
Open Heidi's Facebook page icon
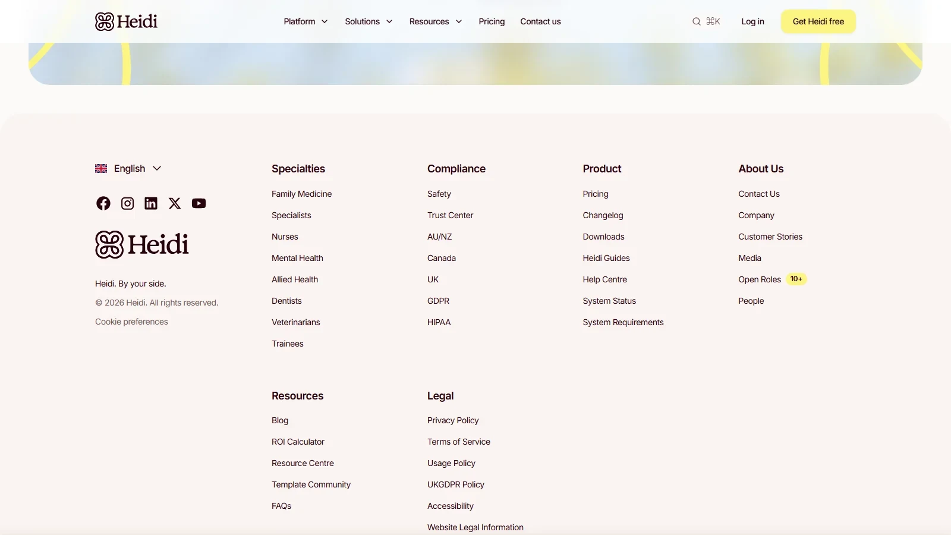coord(103,203)
